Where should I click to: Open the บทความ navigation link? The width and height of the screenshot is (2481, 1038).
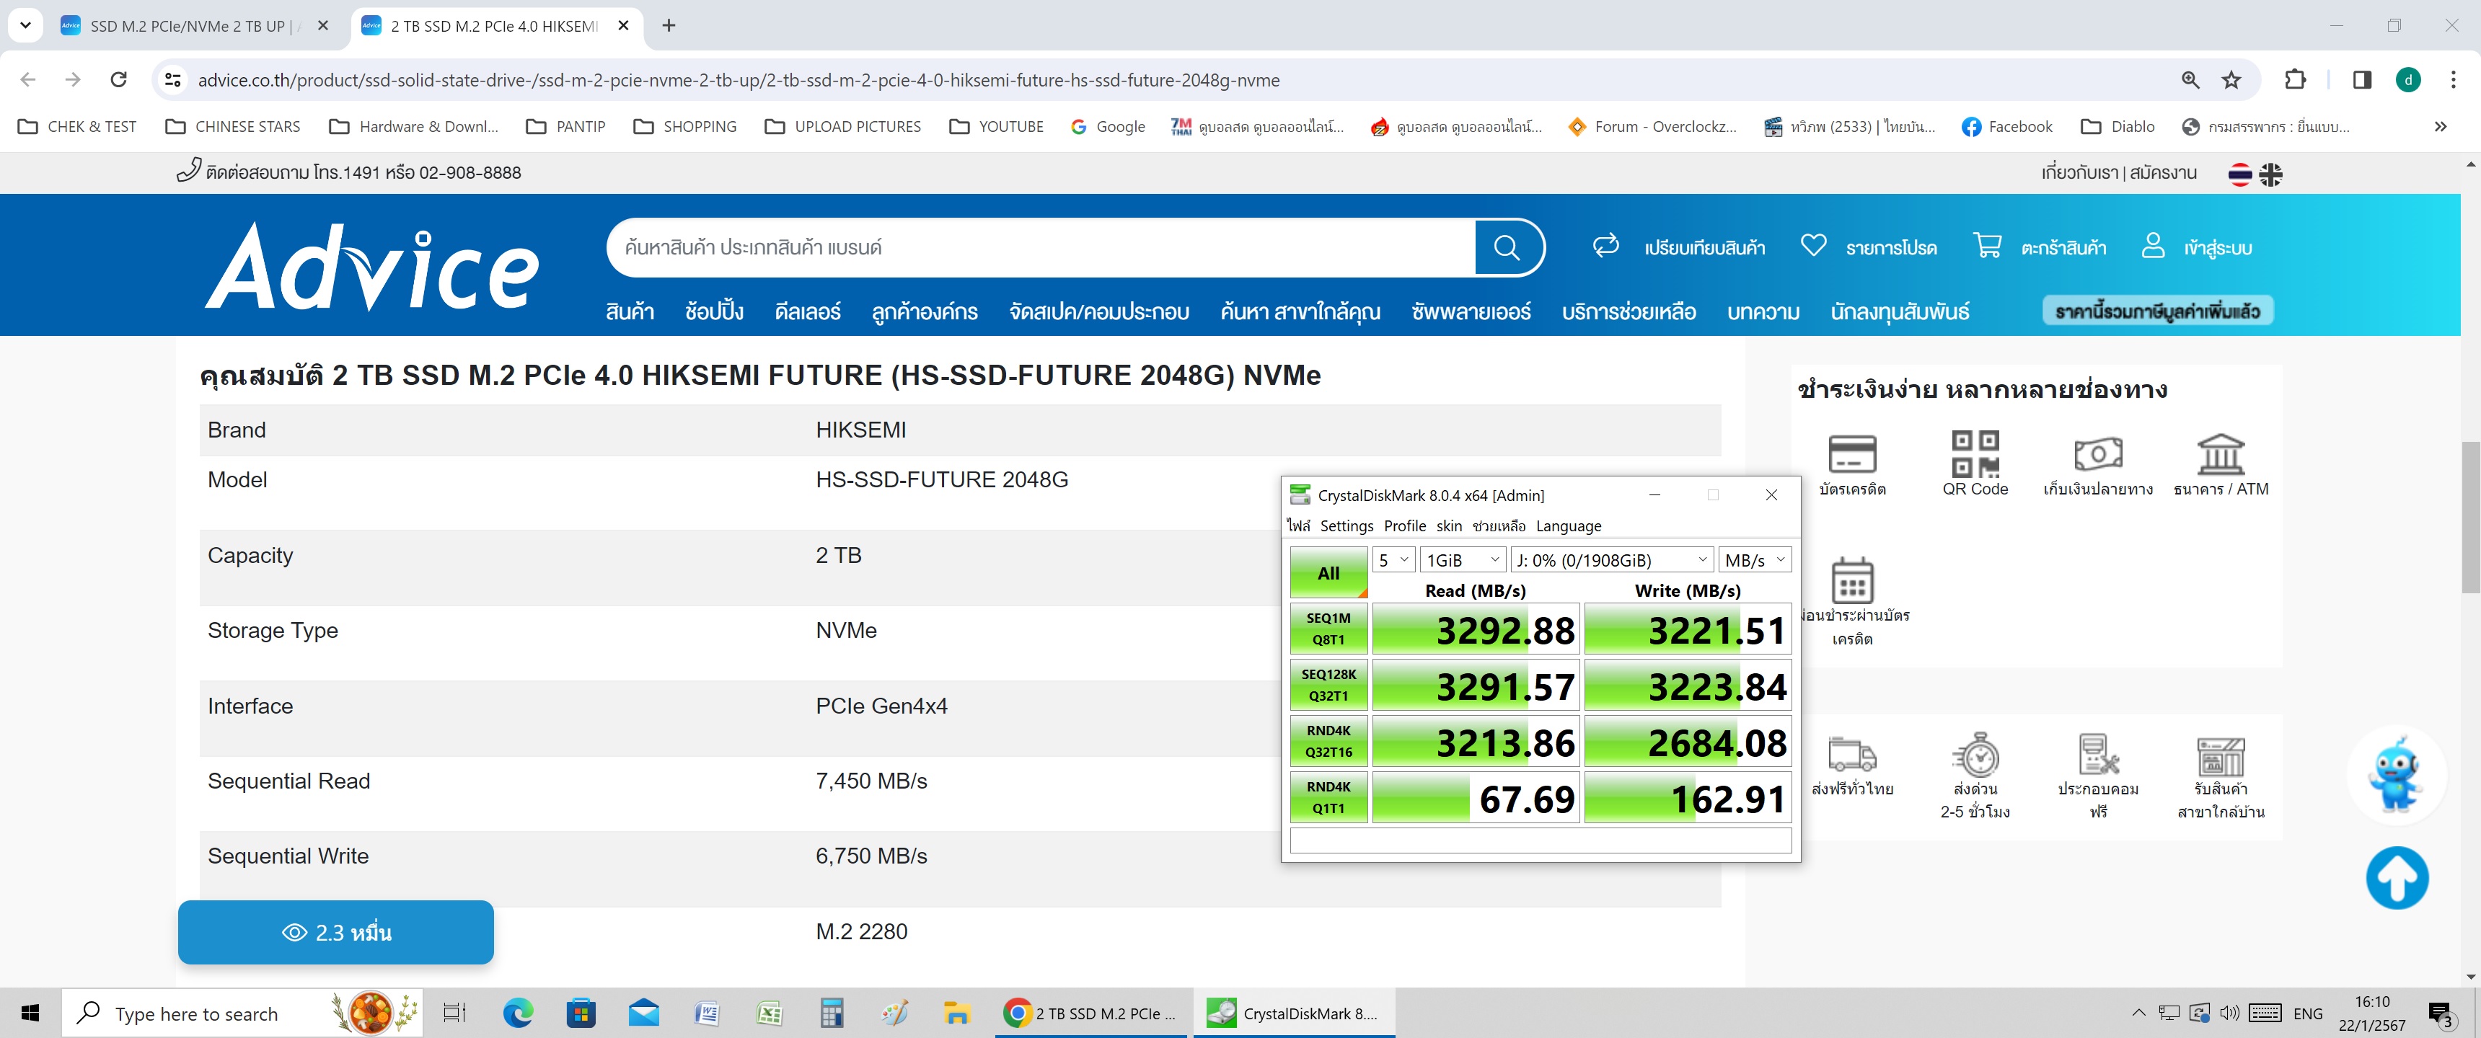[x=1763, y=311]
